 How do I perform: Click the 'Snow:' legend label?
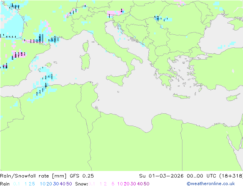click(x=82, y=184)
